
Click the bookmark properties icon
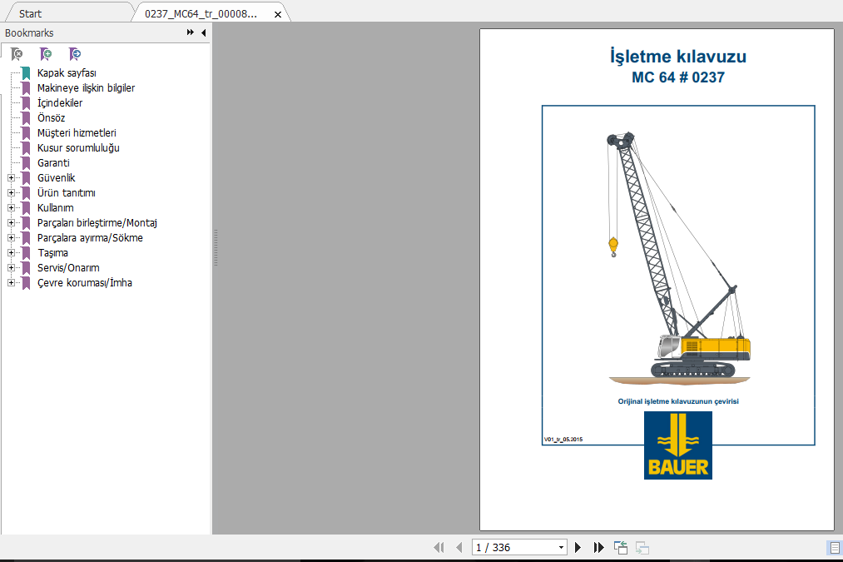(x=75, y=54)
